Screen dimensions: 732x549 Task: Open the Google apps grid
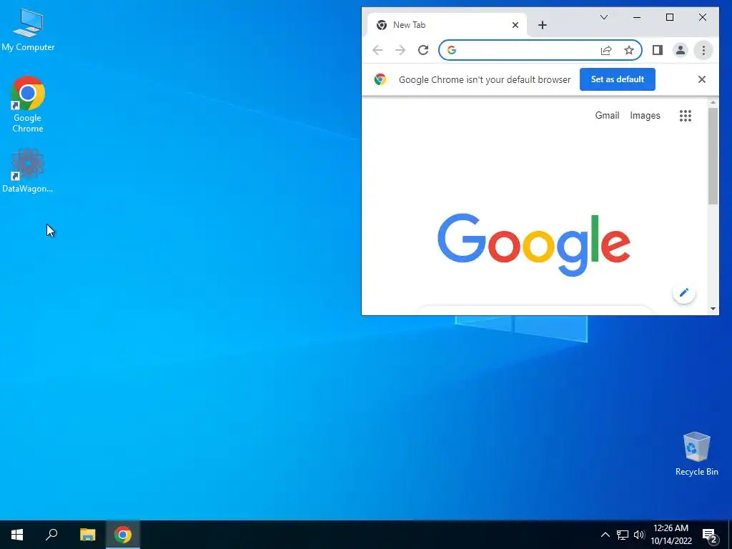(685, 115)
